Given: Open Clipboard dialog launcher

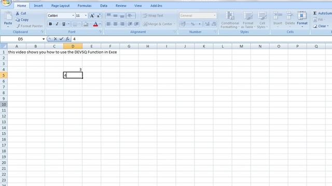Looking at the screenshot, I should coord(42,32).
